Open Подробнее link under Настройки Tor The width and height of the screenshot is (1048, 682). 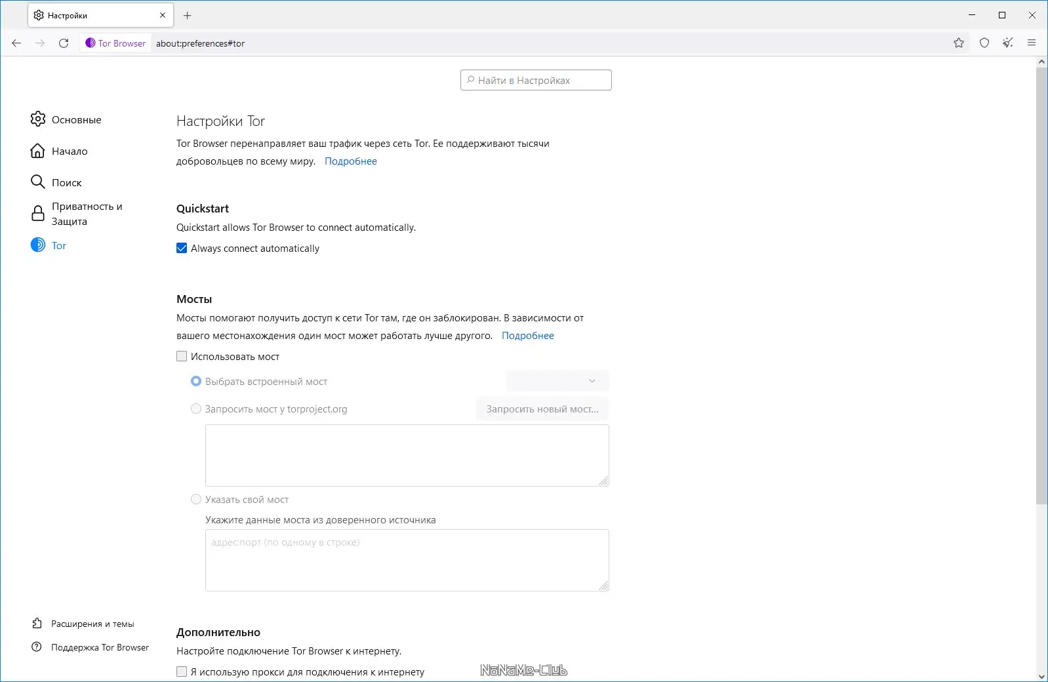click(351, 161)
